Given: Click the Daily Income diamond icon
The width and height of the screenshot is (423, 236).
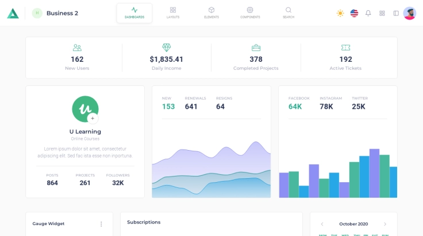Looking at the screenshot, I should (x=167, y=48).
